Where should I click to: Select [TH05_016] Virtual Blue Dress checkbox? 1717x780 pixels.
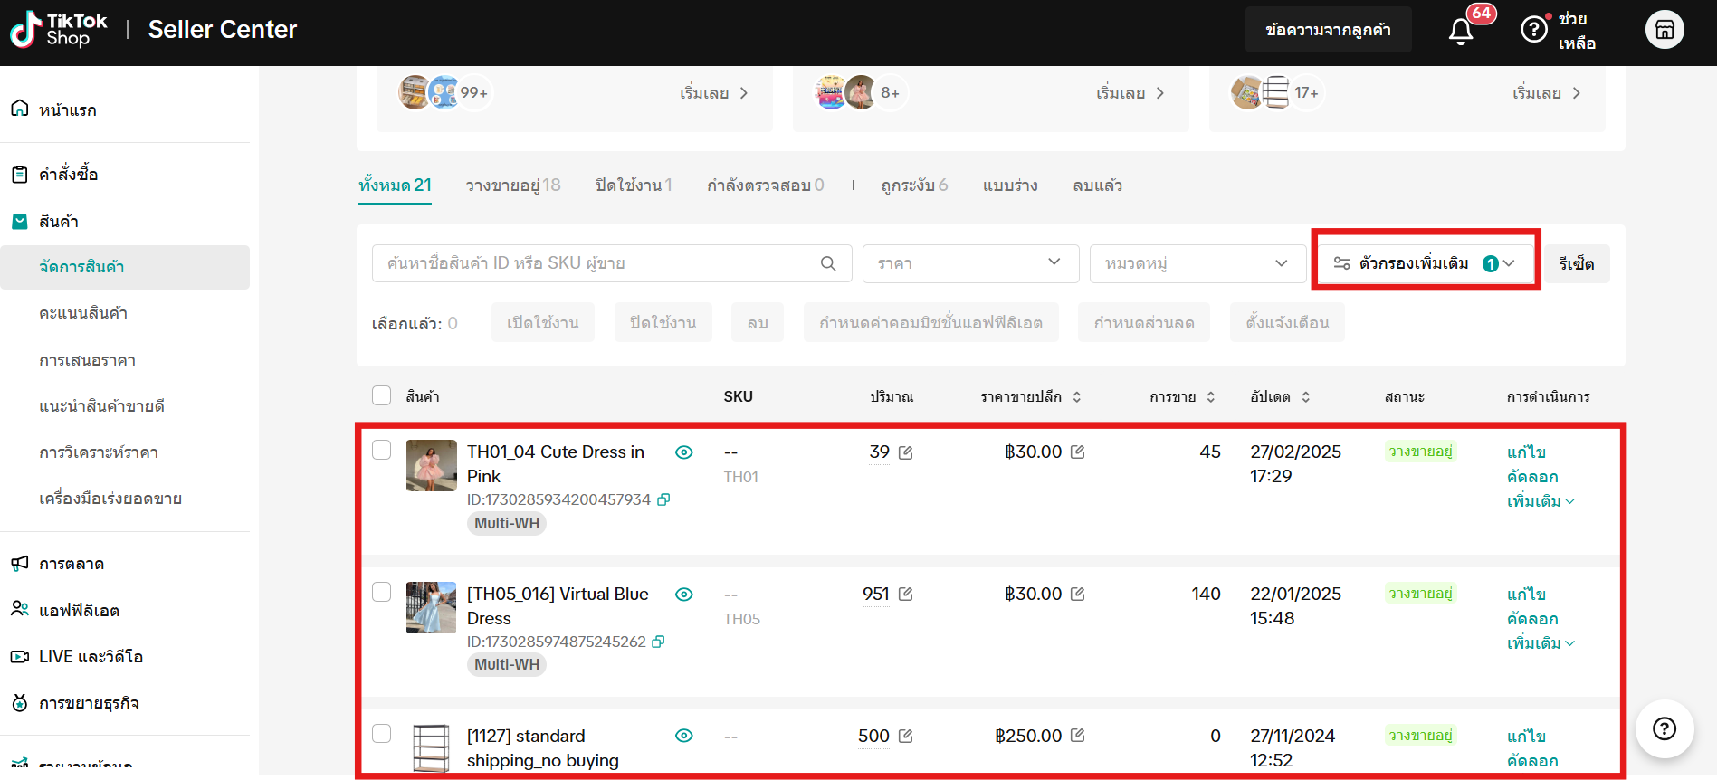click(382, 592)
